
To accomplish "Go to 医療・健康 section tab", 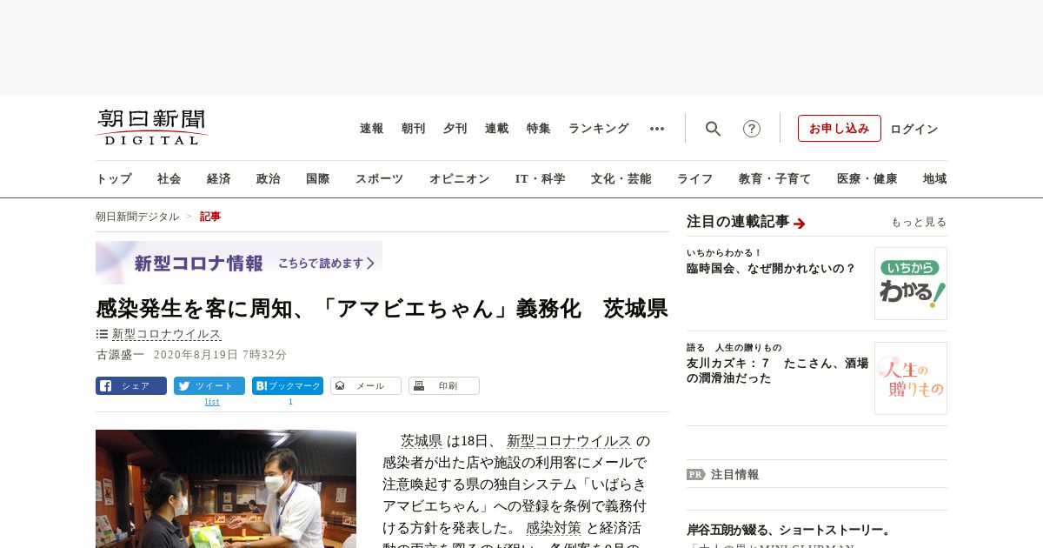I will 867,179.
